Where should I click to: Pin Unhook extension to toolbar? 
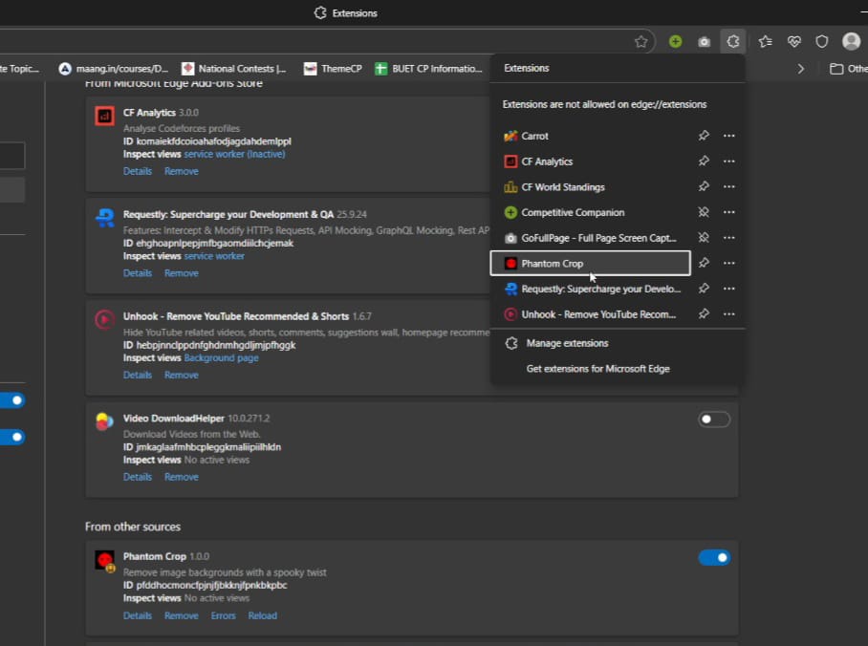click(x=704, y=313)
